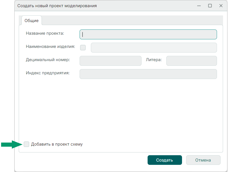Viewport: 228px width, 172px height.
Task: Check the 'Добавить в проект схему' checkbox
Action: coord(26,144)
